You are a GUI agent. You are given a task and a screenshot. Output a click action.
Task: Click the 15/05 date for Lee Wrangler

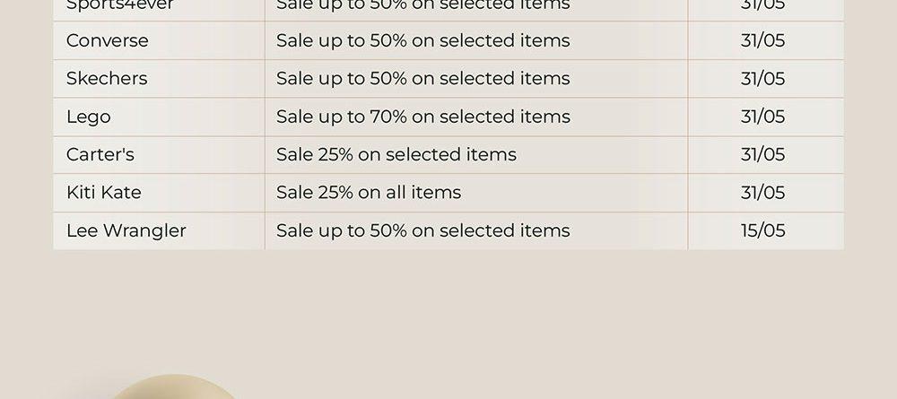[762, 230]
